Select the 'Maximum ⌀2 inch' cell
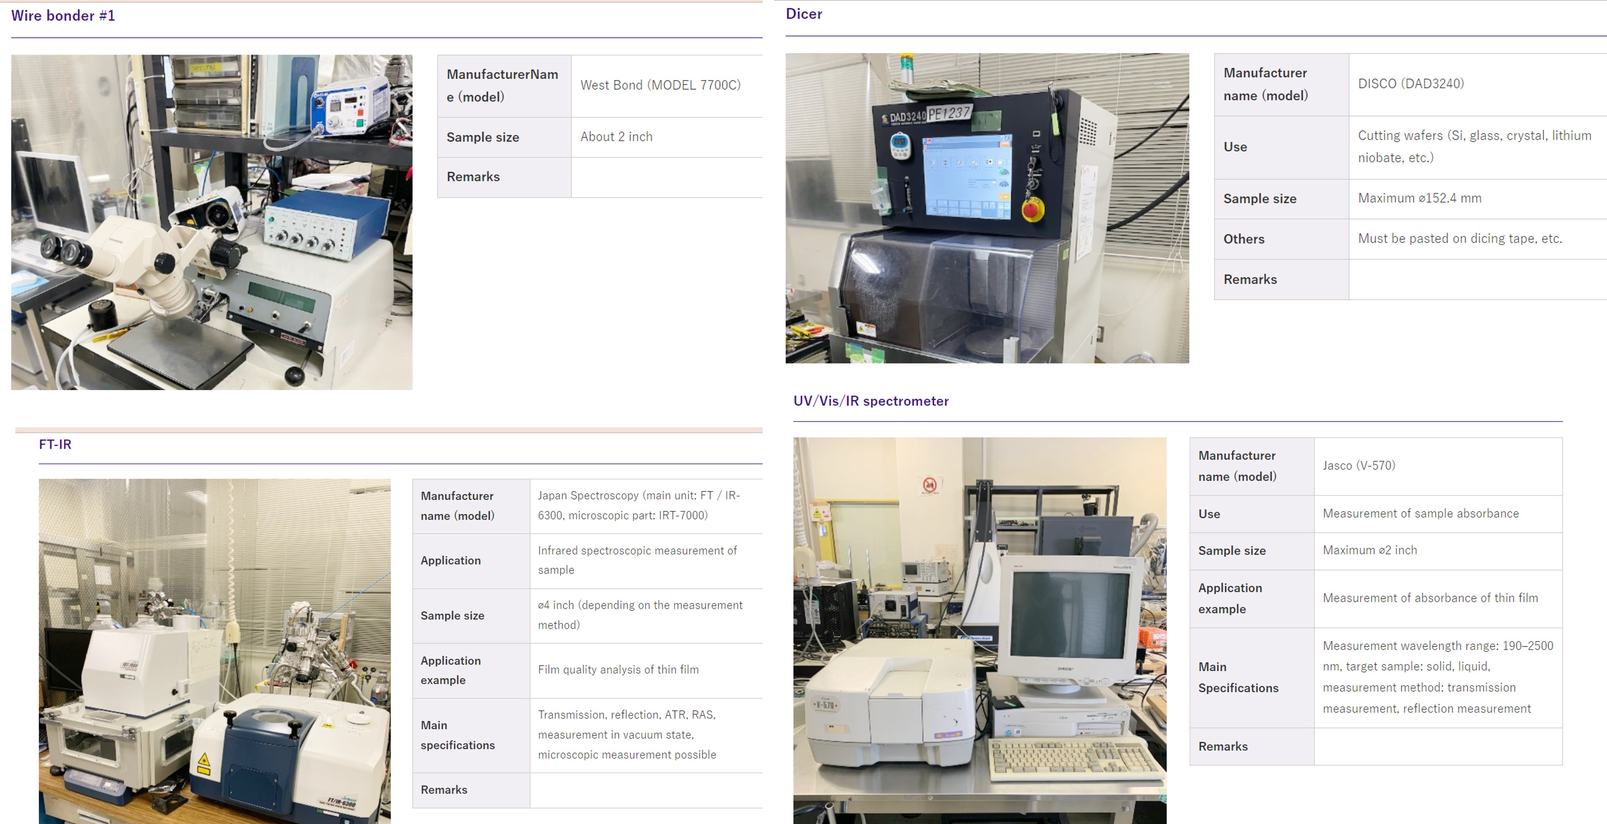This screenshot has height=824, width=1607. [x=1438, y=551]
